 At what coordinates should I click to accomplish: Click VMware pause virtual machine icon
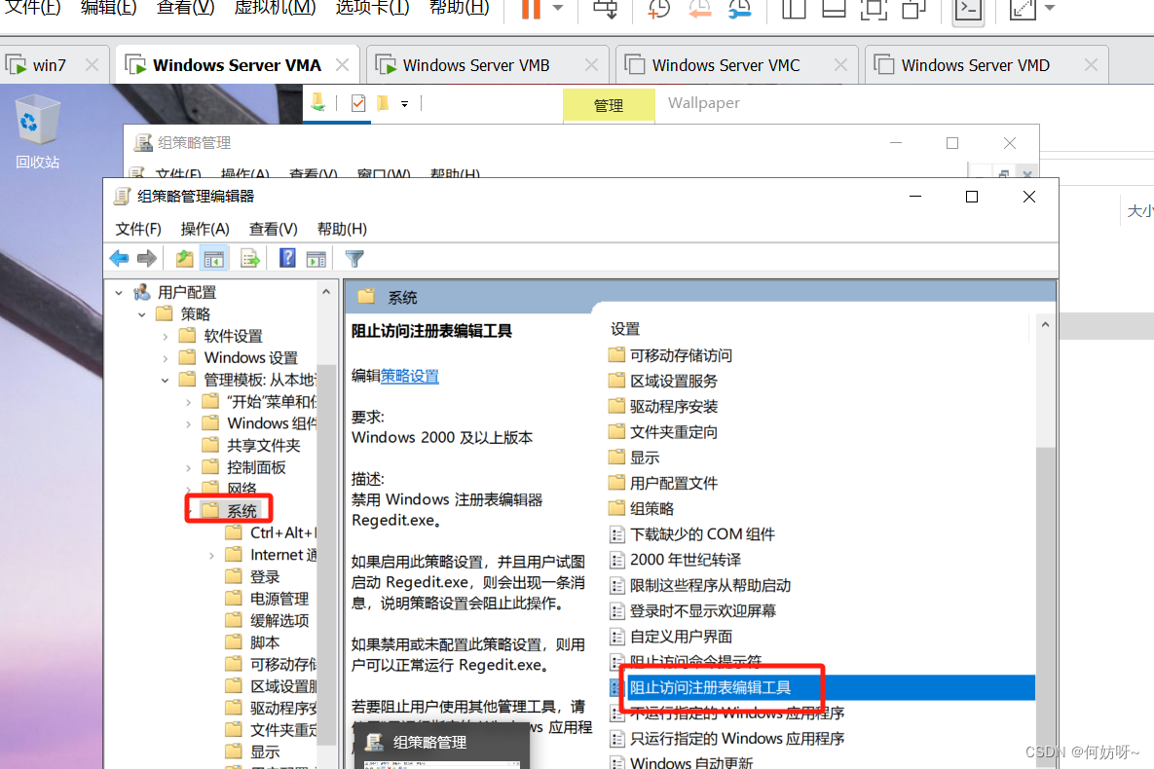(x=531, y=9)
